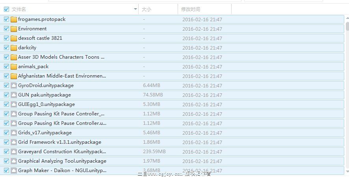The image size is (349, 178).
Task: Uncheck the Asser 3D Models Characters checkbox
Action: coord(6,57)
